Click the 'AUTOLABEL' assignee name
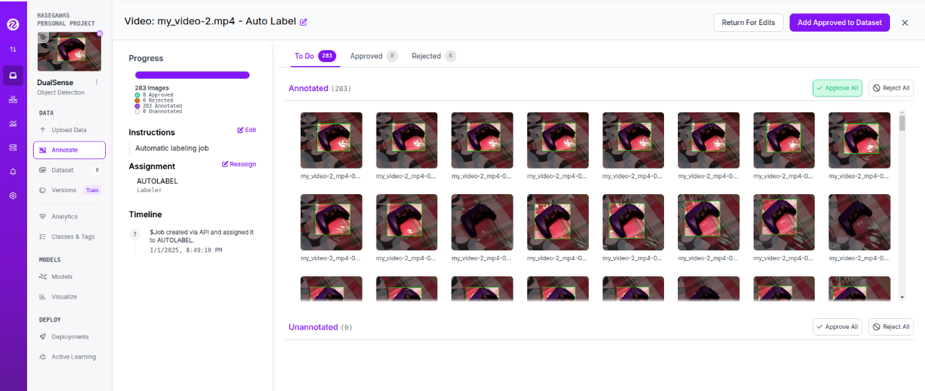The width and height of the screenshot is (925, 391). (157, 181)
